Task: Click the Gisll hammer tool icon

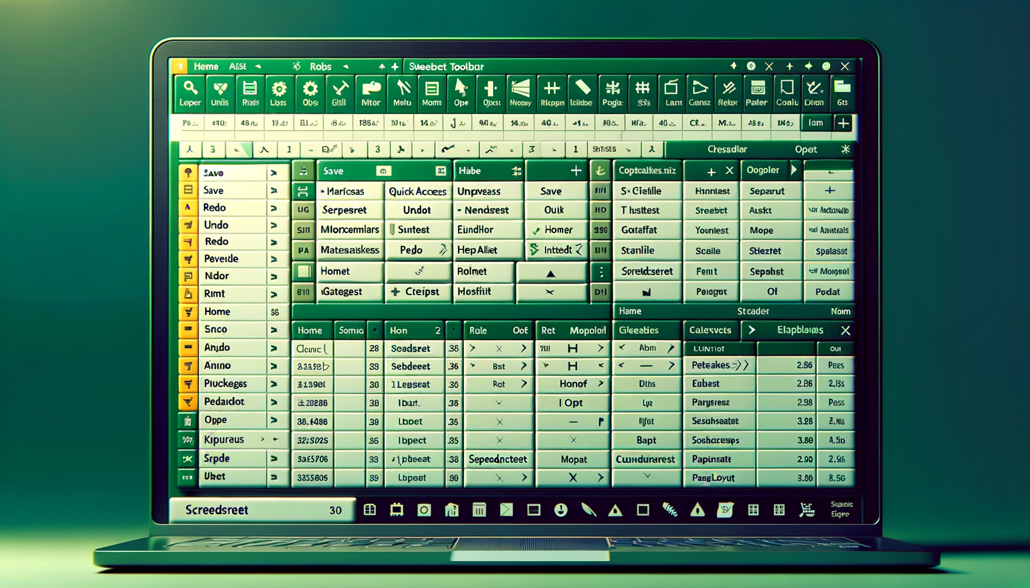Action: (339, 92)
